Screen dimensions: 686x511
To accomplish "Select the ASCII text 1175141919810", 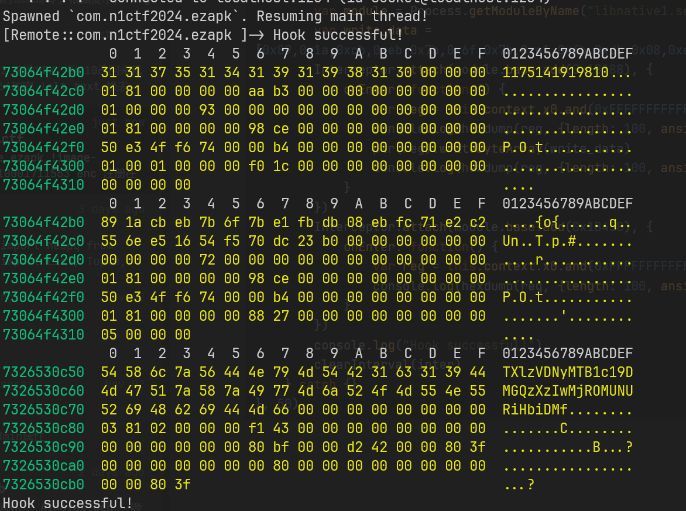I will pos(555,72).
